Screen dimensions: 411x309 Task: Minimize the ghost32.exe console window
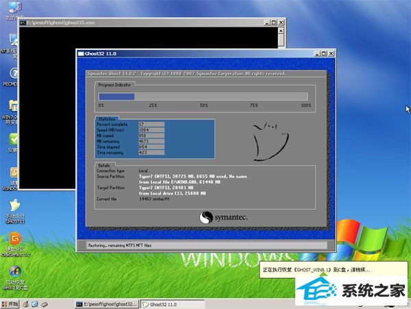click(x=267, y=23)
